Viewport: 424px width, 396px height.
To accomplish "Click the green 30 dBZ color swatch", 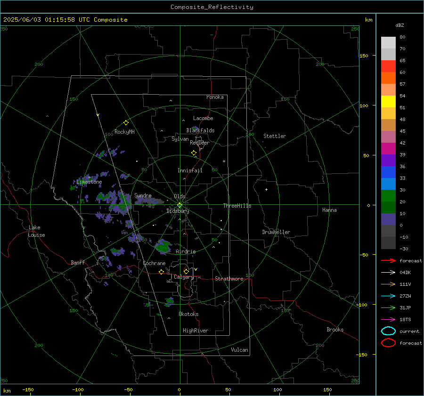I will tap(388, 195).
